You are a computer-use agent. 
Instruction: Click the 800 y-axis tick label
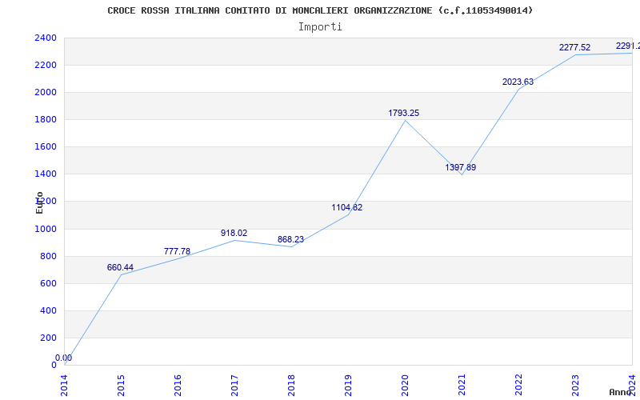pyautogui.click(x=48, y=256)
